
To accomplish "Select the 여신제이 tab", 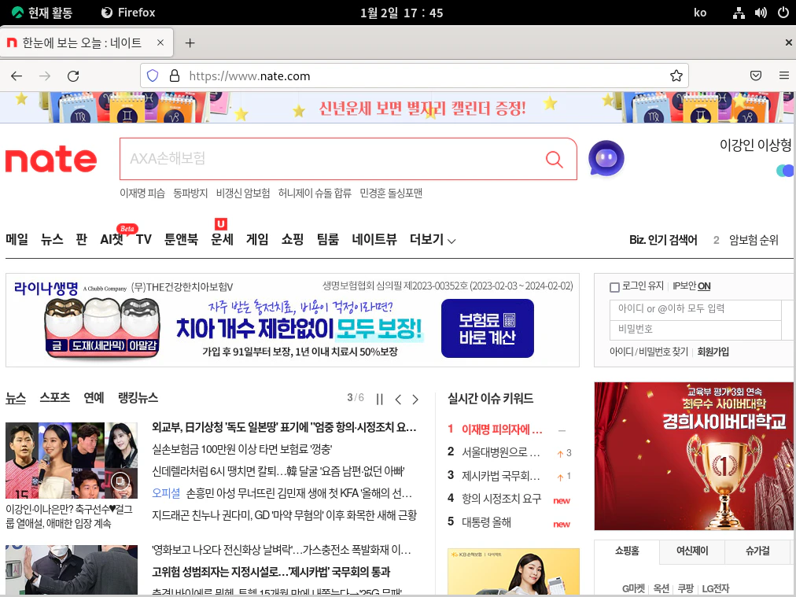I will point(692,551).
